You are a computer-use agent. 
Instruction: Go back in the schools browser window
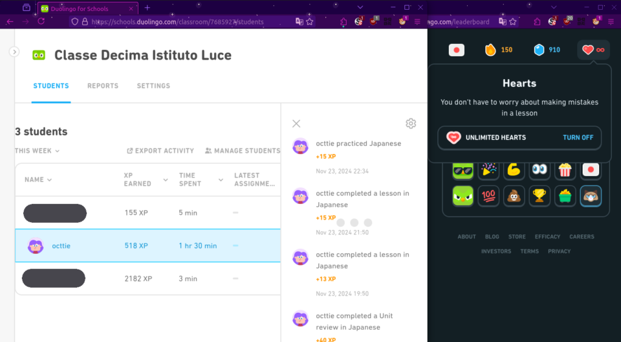(x=10, y=21)
